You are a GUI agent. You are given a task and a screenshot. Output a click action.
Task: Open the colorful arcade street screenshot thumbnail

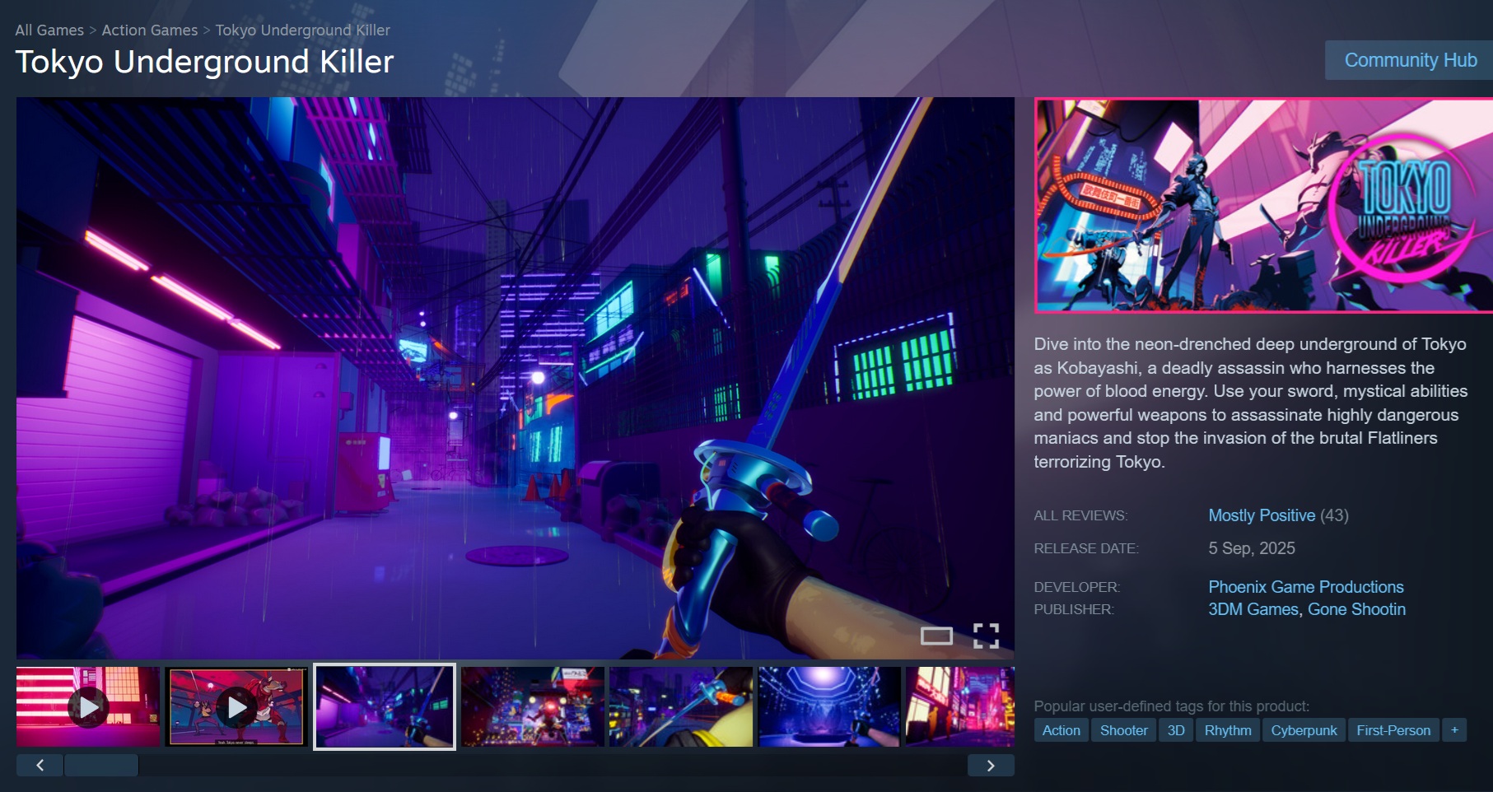(x=533, y=706)
